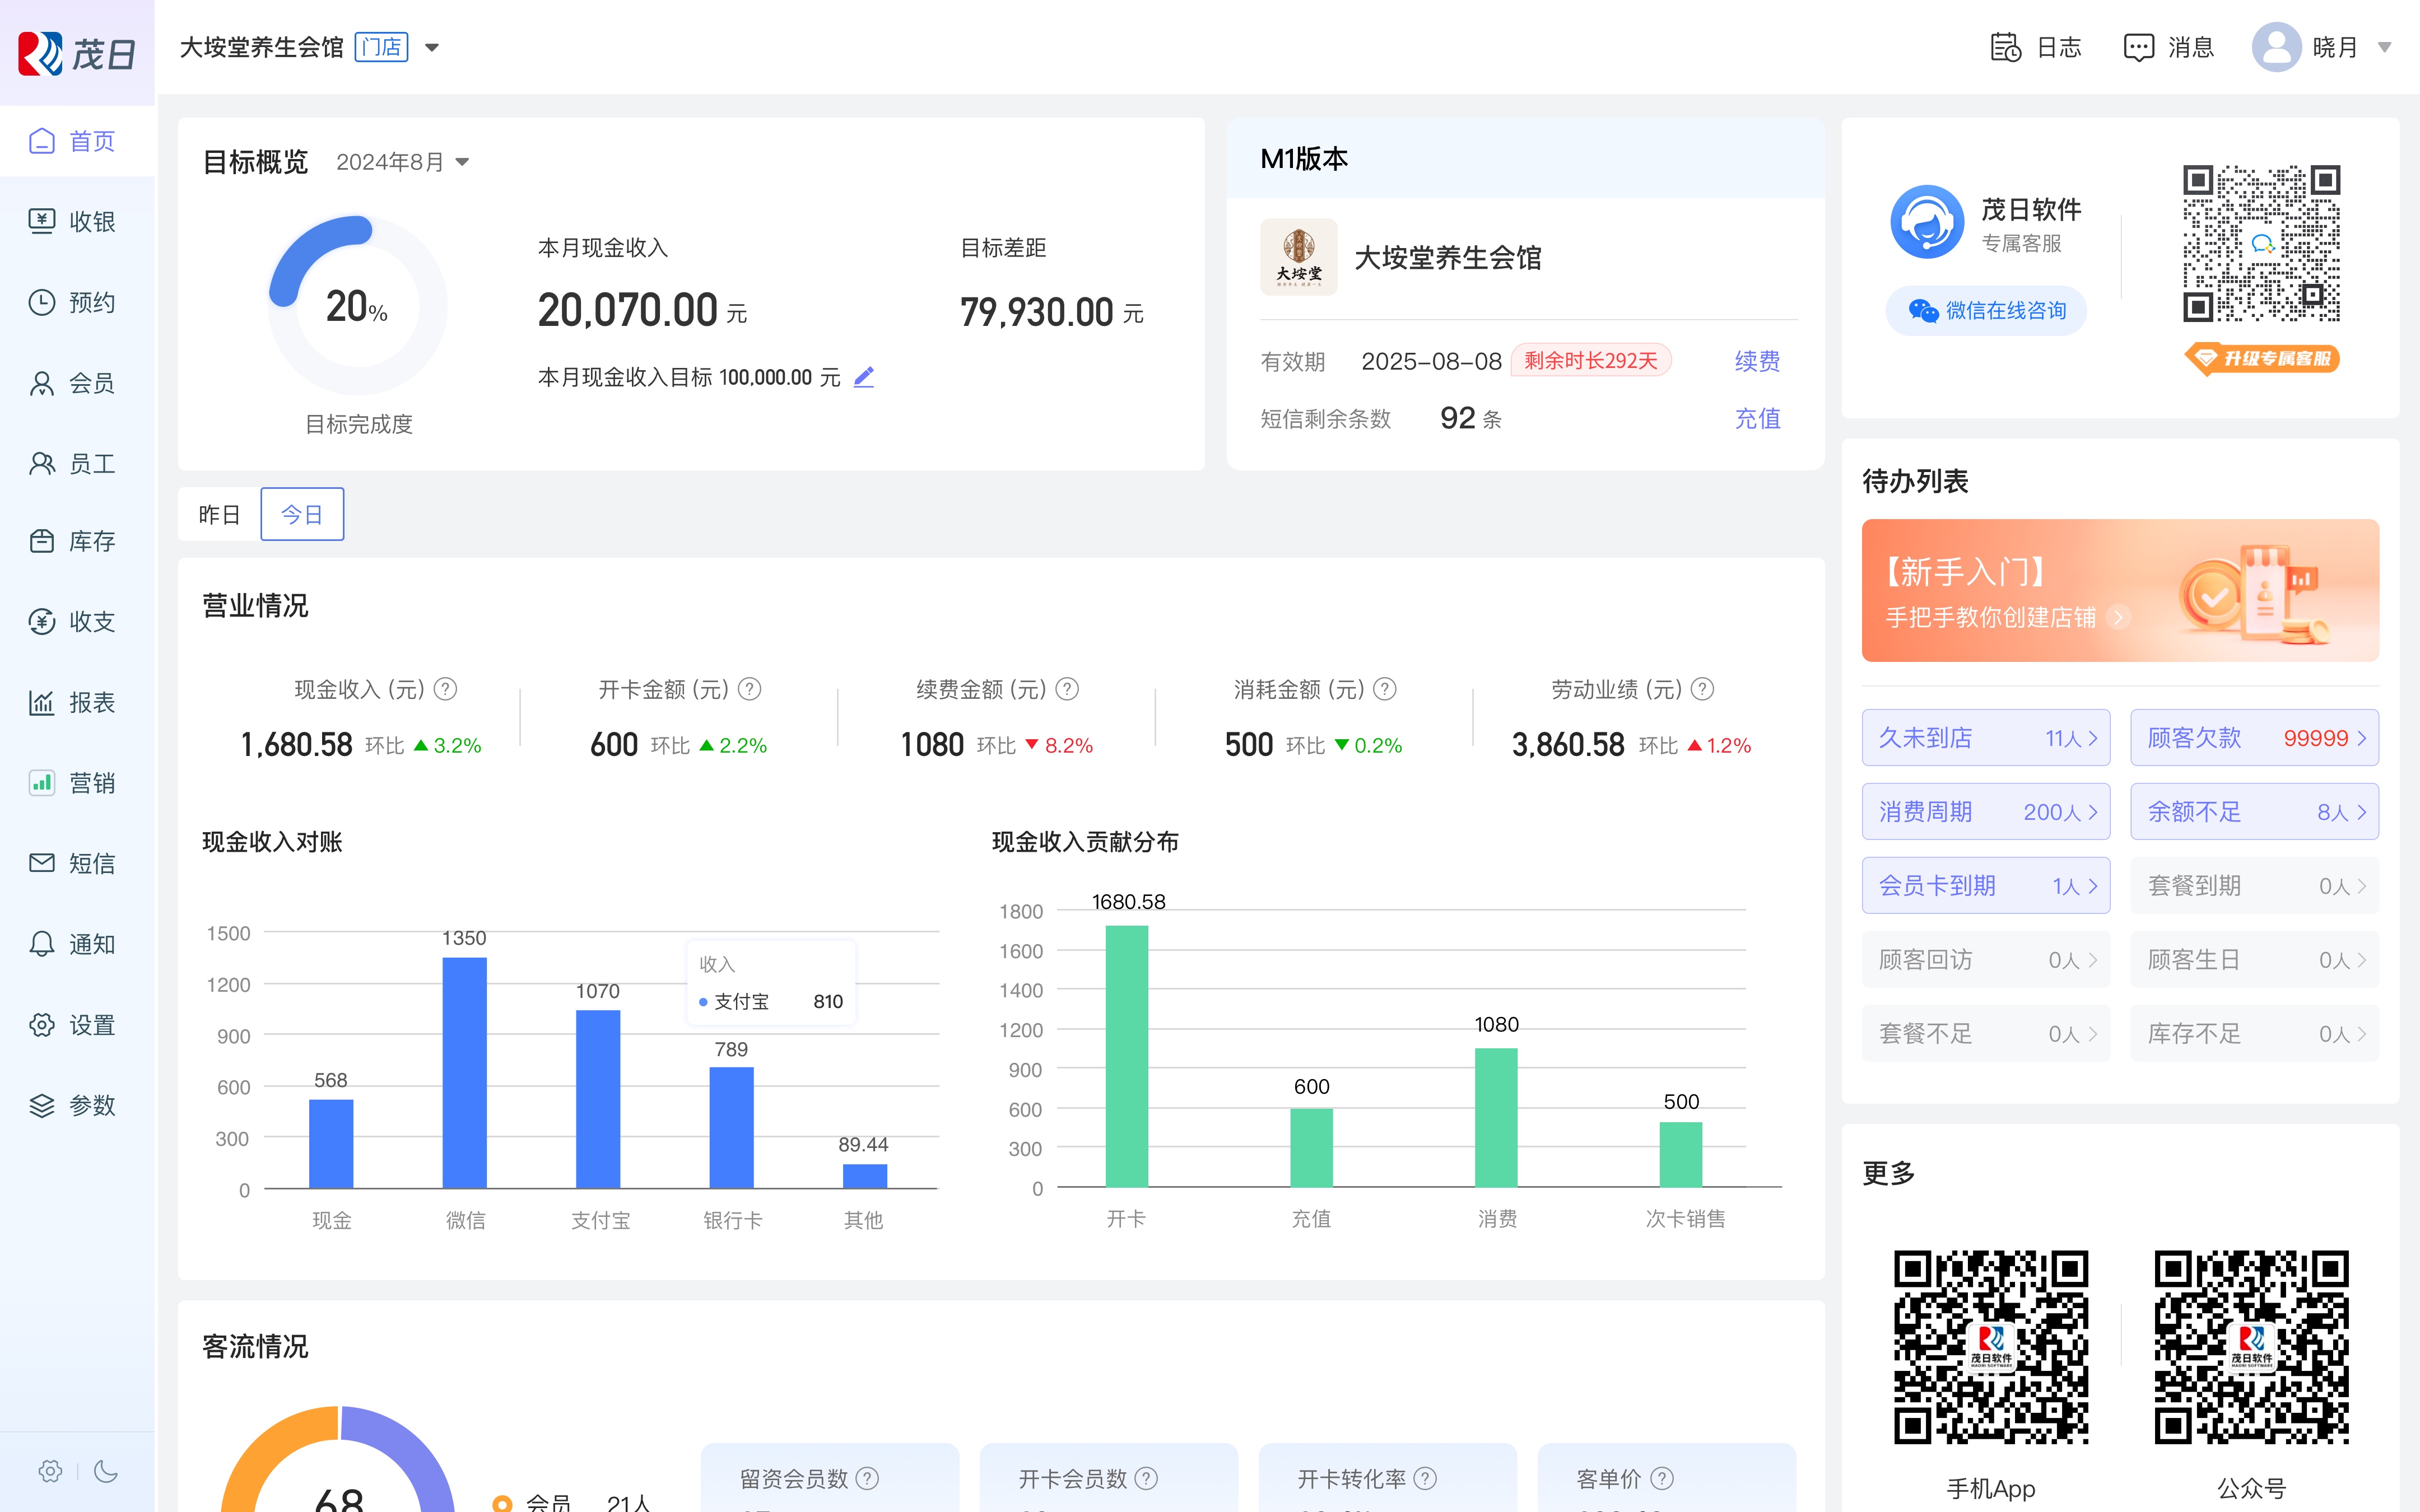The height and width of the screenshot is (1512, 2420).
Task: Click the help icon beside 现金收入
Action: click(446, 689)
